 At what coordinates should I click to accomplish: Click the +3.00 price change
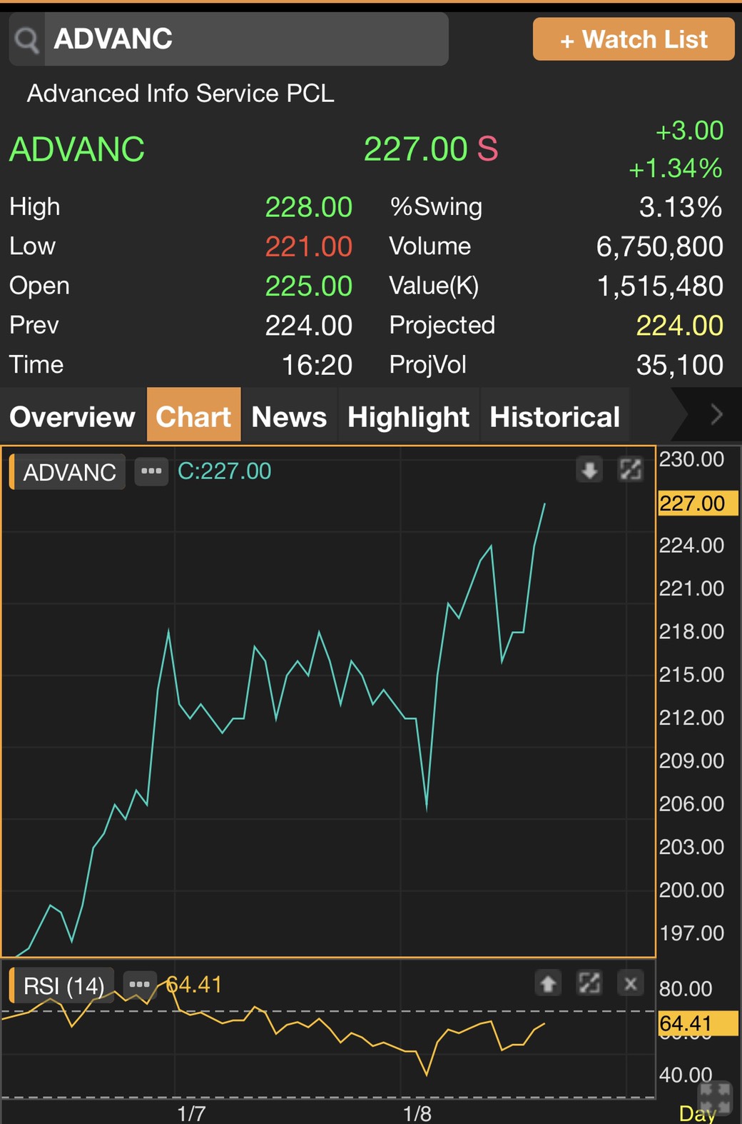click(x=689, y=131)
